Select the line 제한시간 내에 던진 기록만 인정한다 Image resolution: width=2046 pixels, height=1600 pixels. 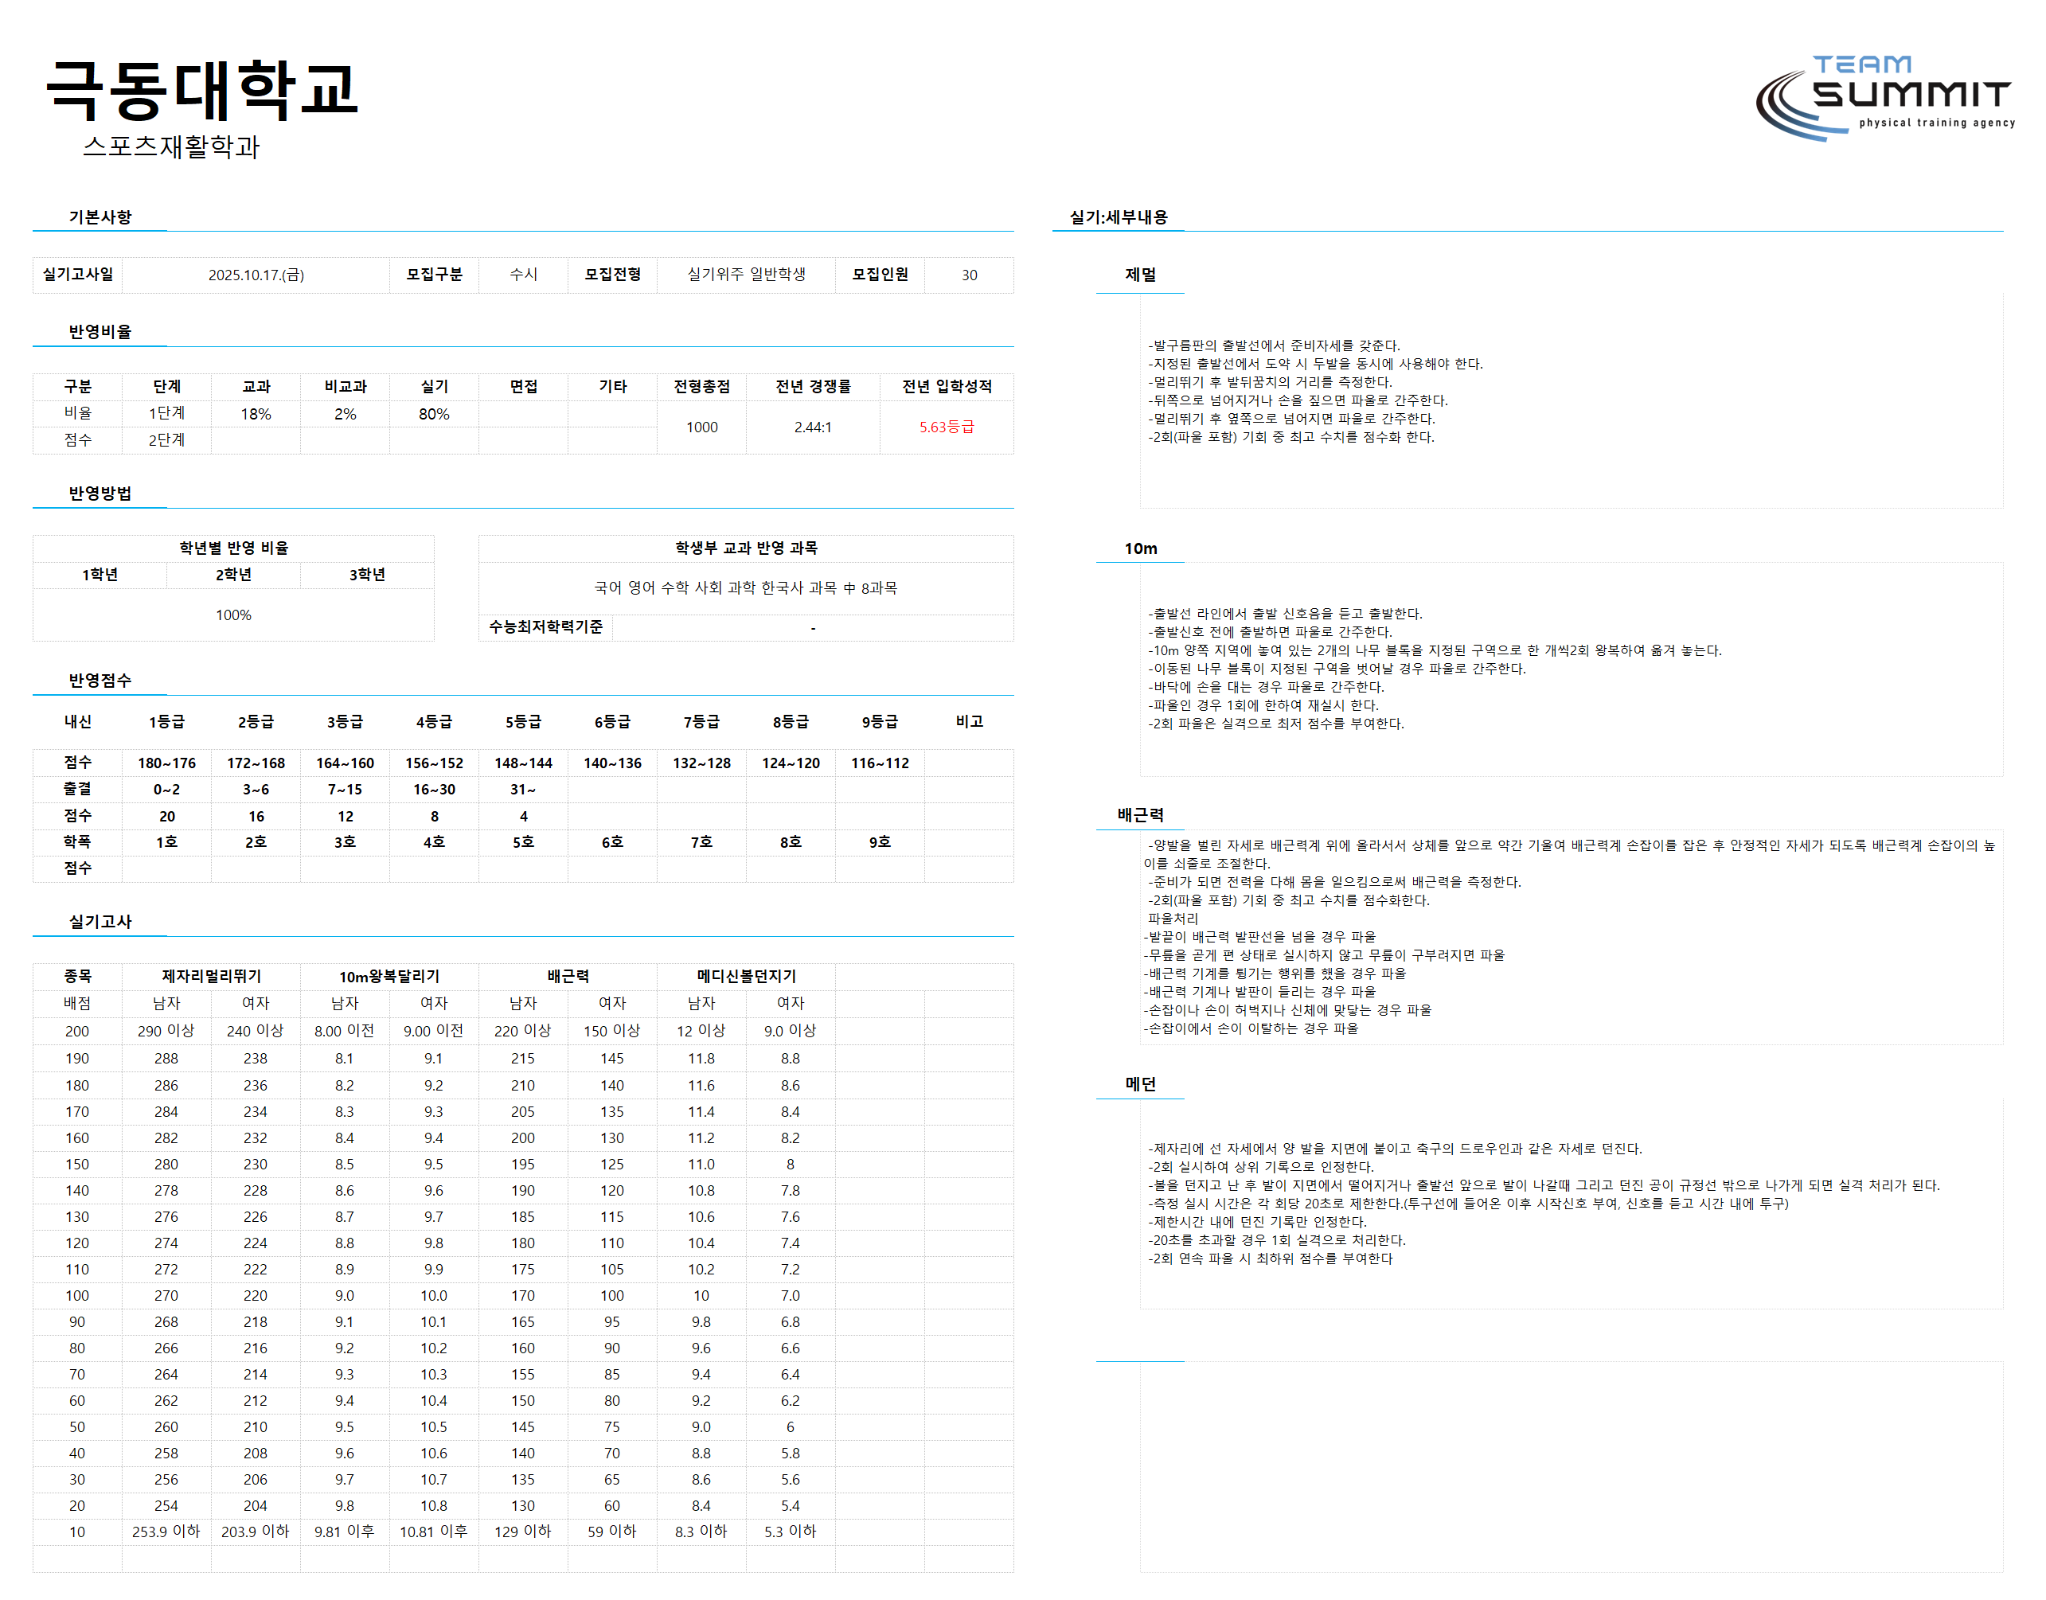tap(1257, 1222)
